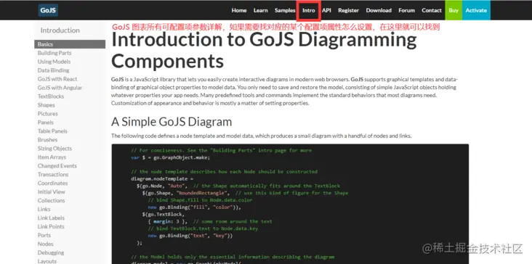Image resolution: width=532 pixels, height=264 pixels.
Task: Open GoJS with Angular link
Action: (x=60, y=88)
